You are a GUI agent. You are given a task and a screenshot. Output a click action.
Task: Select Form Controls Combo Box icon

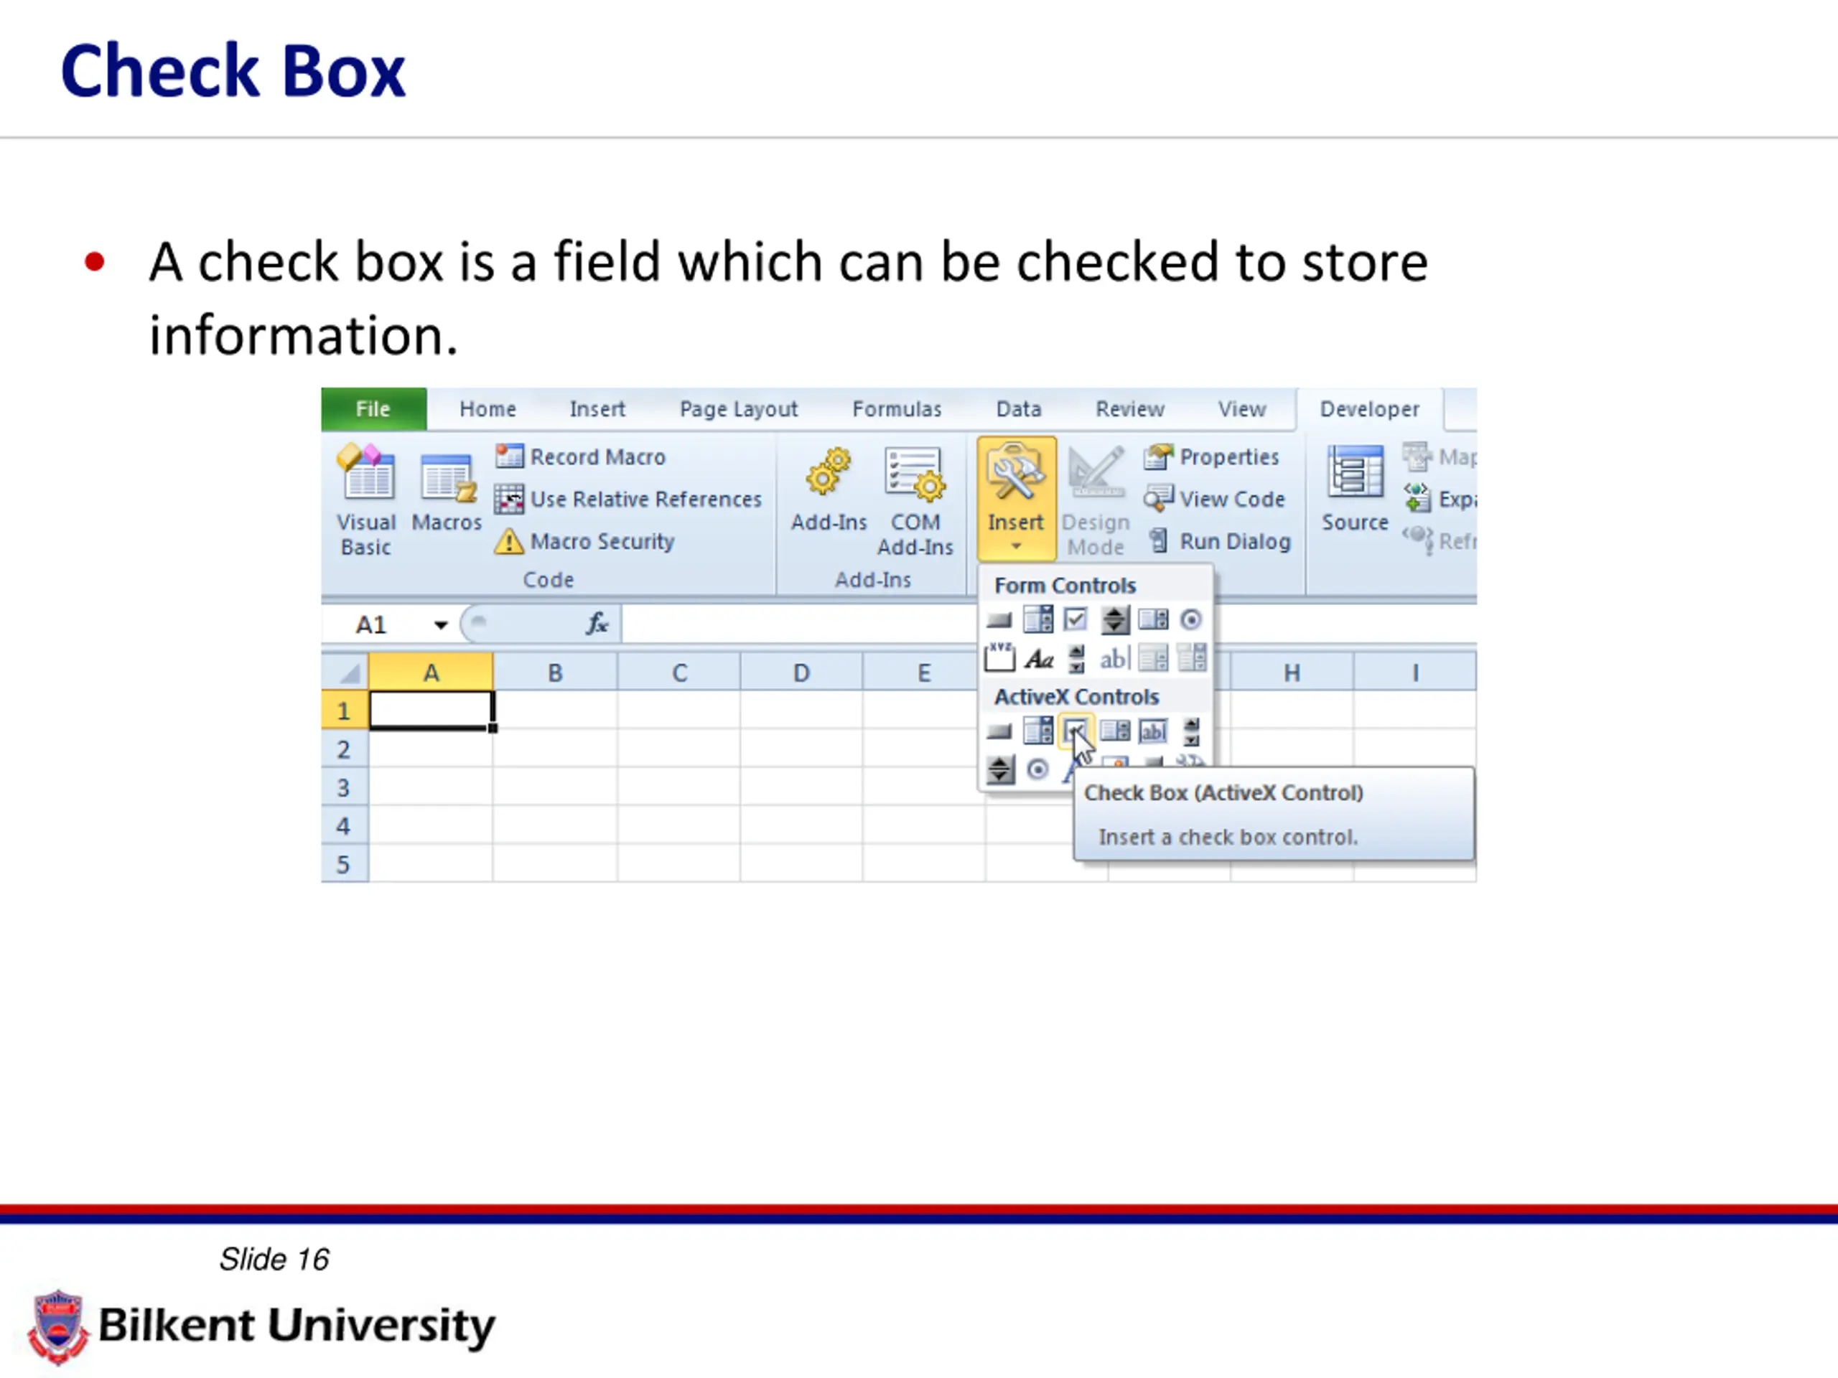coord(1037,619)
